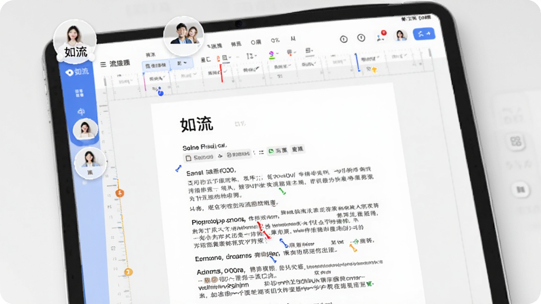
Task: Click the orange text highlight icon
Action: coord(218,59)
